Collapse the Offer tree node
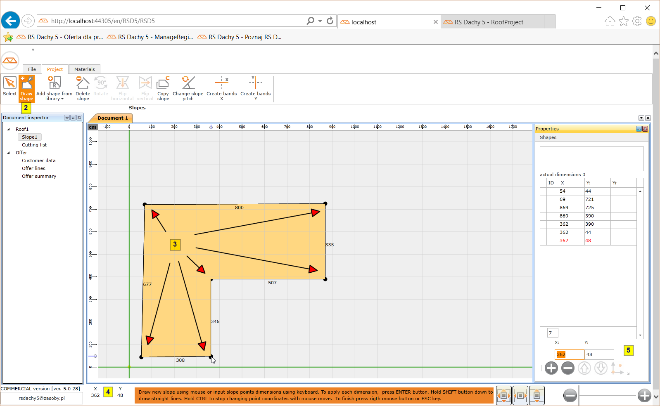The width and height of the screenshot is (660, 406). pyautogui.click(x=9, y=153)
